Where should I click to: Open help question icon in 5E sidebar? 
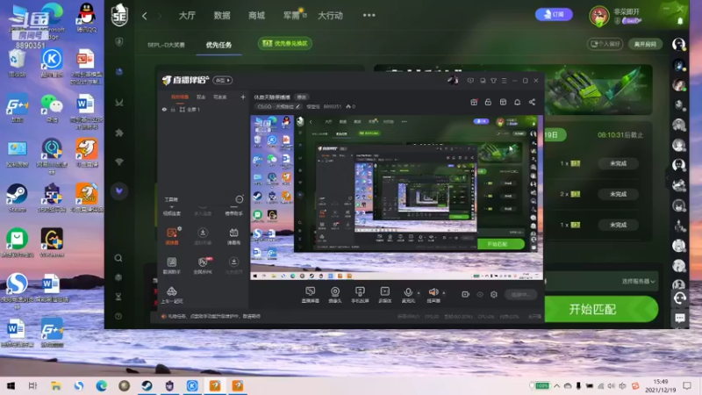click(x=118, y=316)
